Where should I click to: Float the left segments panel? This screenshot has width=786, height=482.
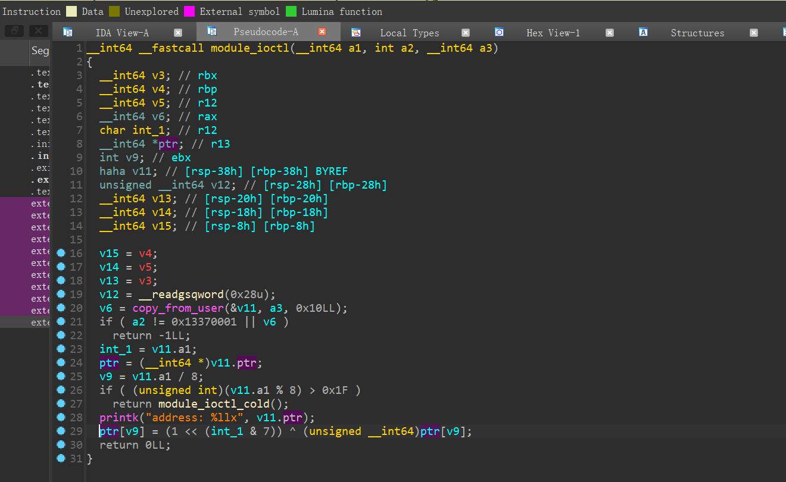pos(14,31)
